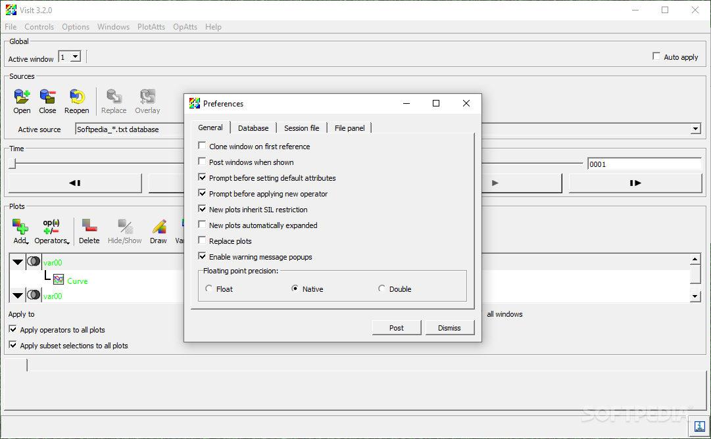Enable Clone window on first reference
Viewport: 711px width, 439px height.
coord(202,146)
